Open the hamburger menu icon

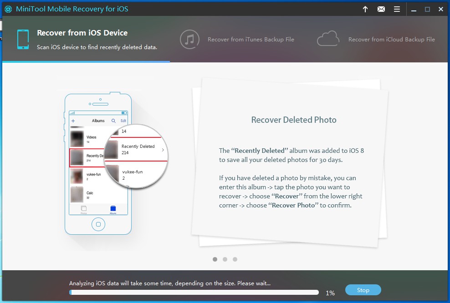click(x=397, y=9)
